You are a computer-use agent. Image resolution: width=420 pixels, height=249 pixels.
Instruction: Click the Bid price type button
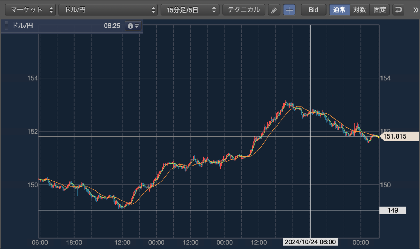(x=314, y=10)
